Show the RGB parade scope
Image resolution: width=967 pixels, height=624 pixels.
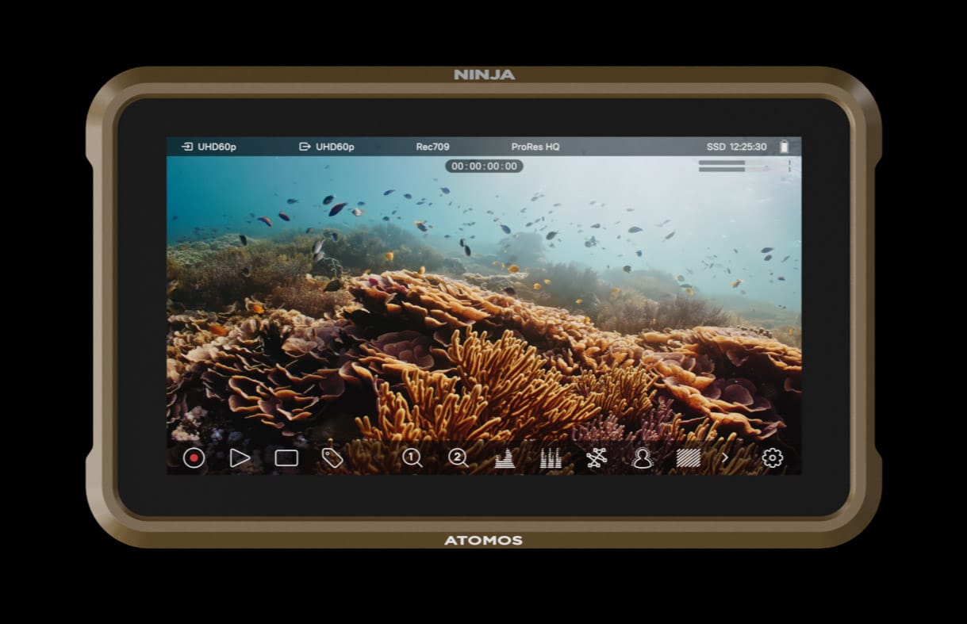(551, 458)
